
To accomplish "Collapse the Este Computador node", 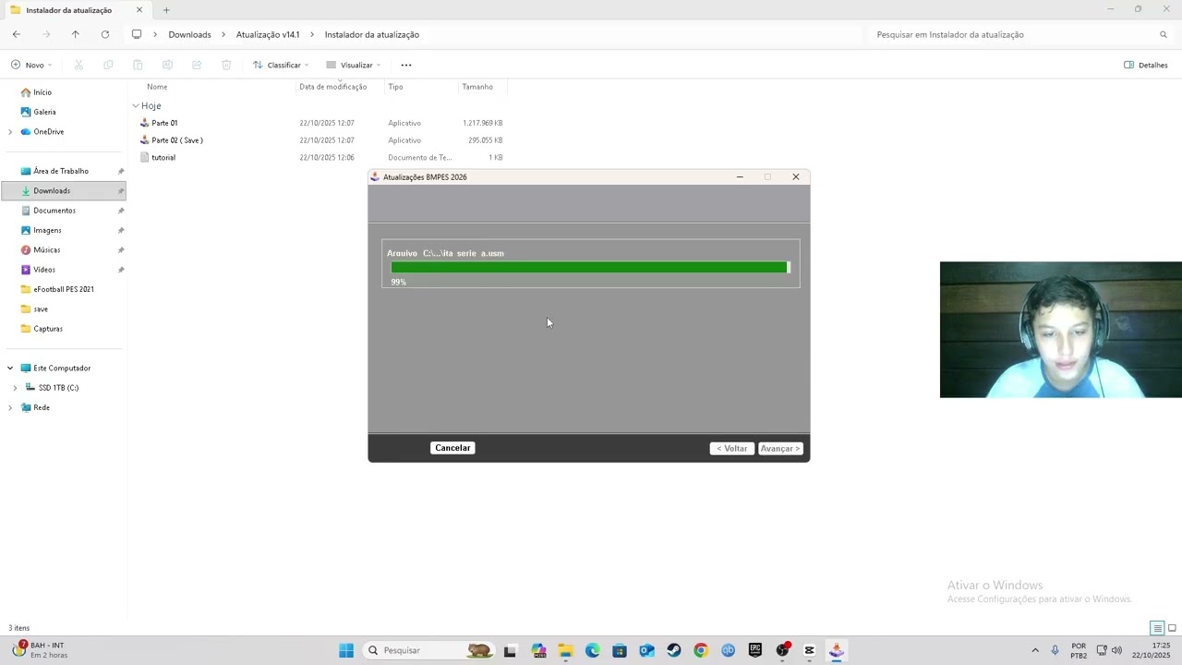I will 10,369.
